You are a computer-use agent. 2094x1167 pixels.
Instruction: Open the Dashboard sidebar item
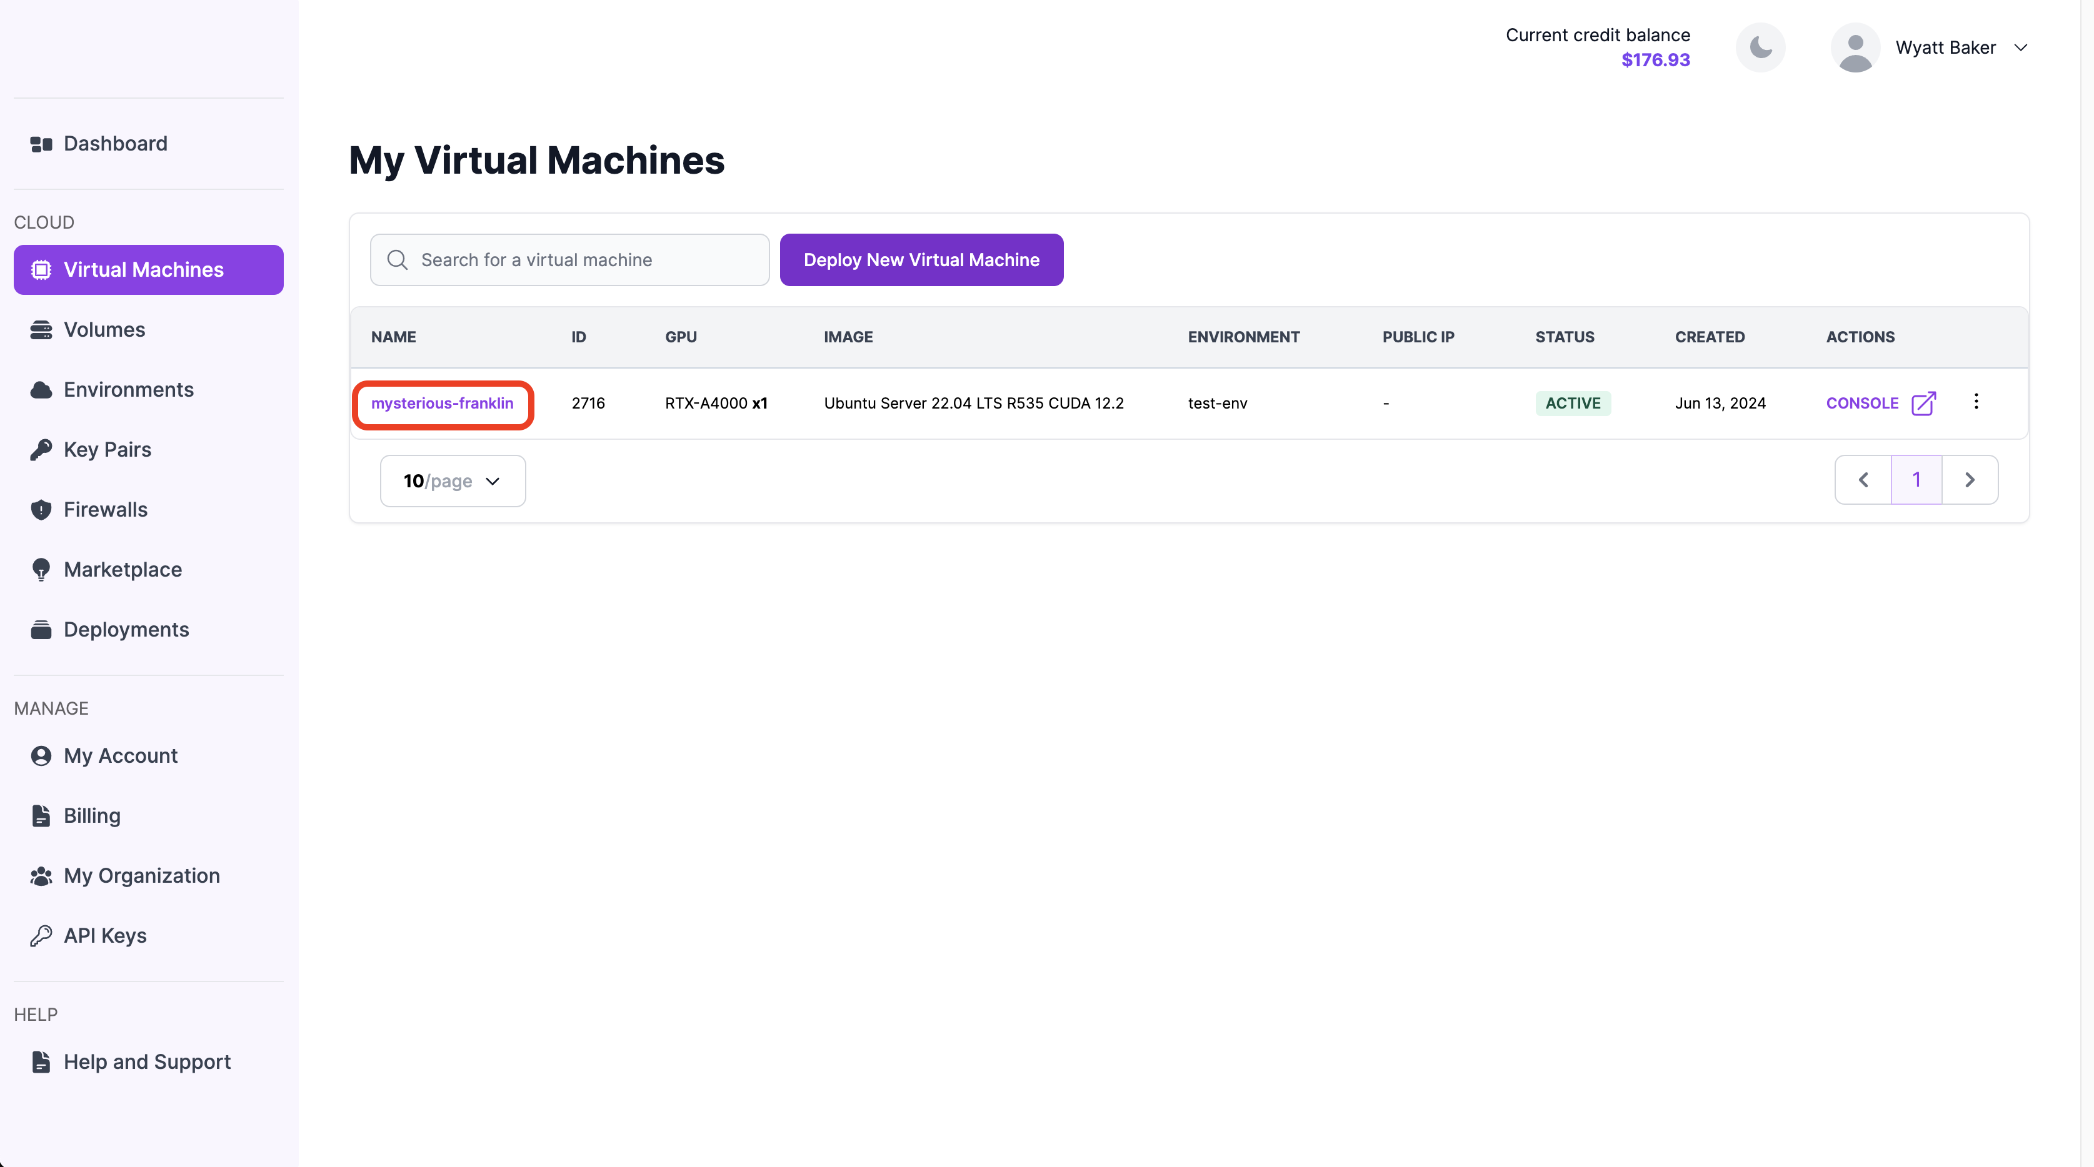click(x=149, y=144)
